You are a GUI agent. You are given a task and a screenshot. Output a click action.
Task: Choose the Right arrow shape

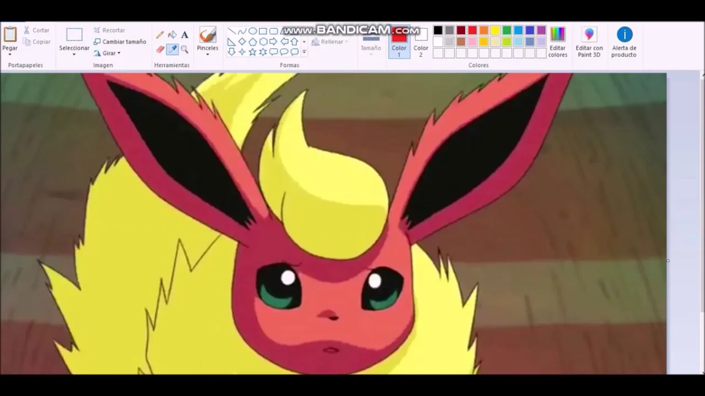(x=273, y=41)
